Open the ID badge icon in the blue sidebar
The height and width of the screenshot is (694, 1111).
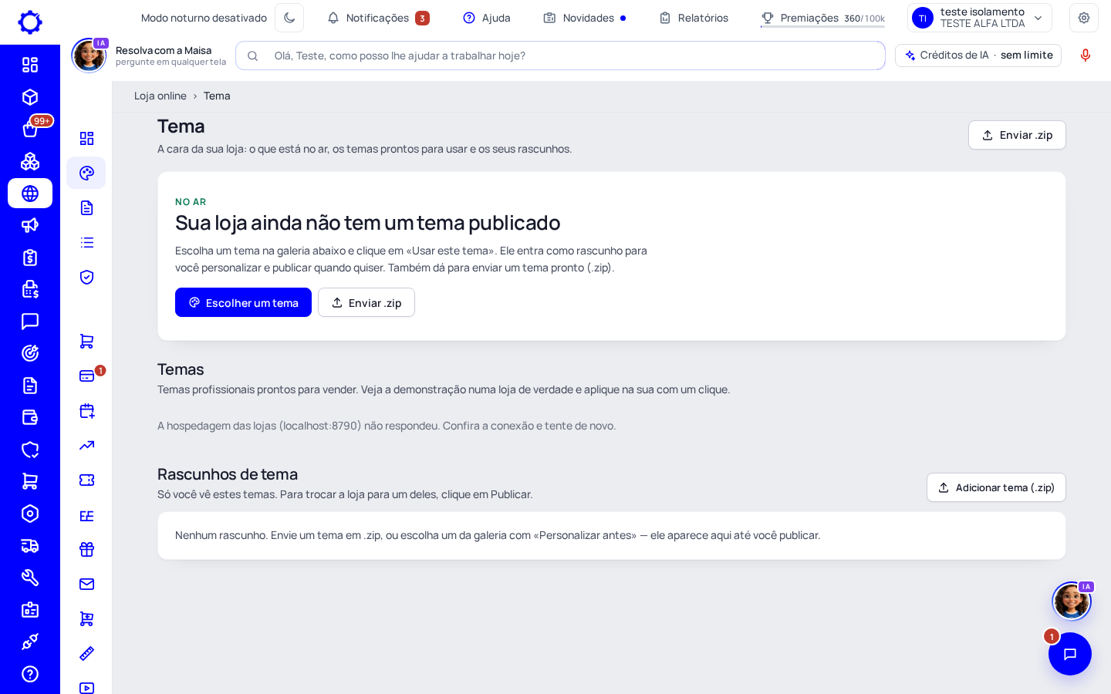[x=30, y=610]
